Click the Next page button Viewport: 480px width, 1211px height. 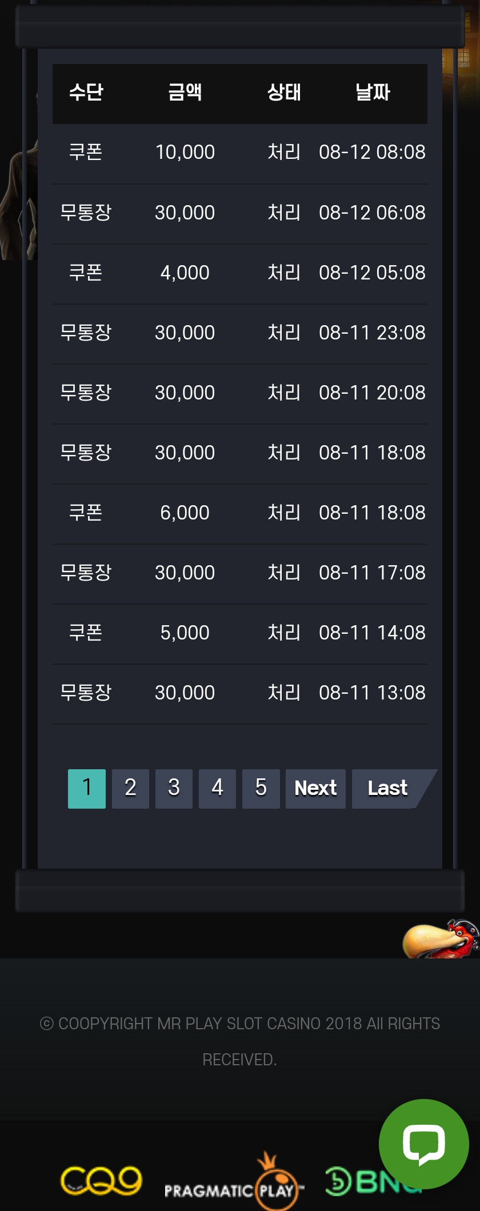[x=315, y=789]
